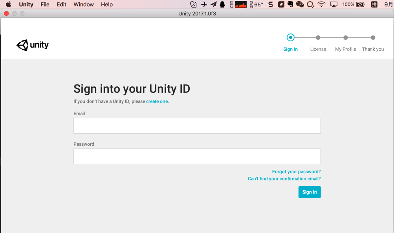Click the blue Sign in button
The width and height of the screenshot is (394, 233).
pos(310,192)
